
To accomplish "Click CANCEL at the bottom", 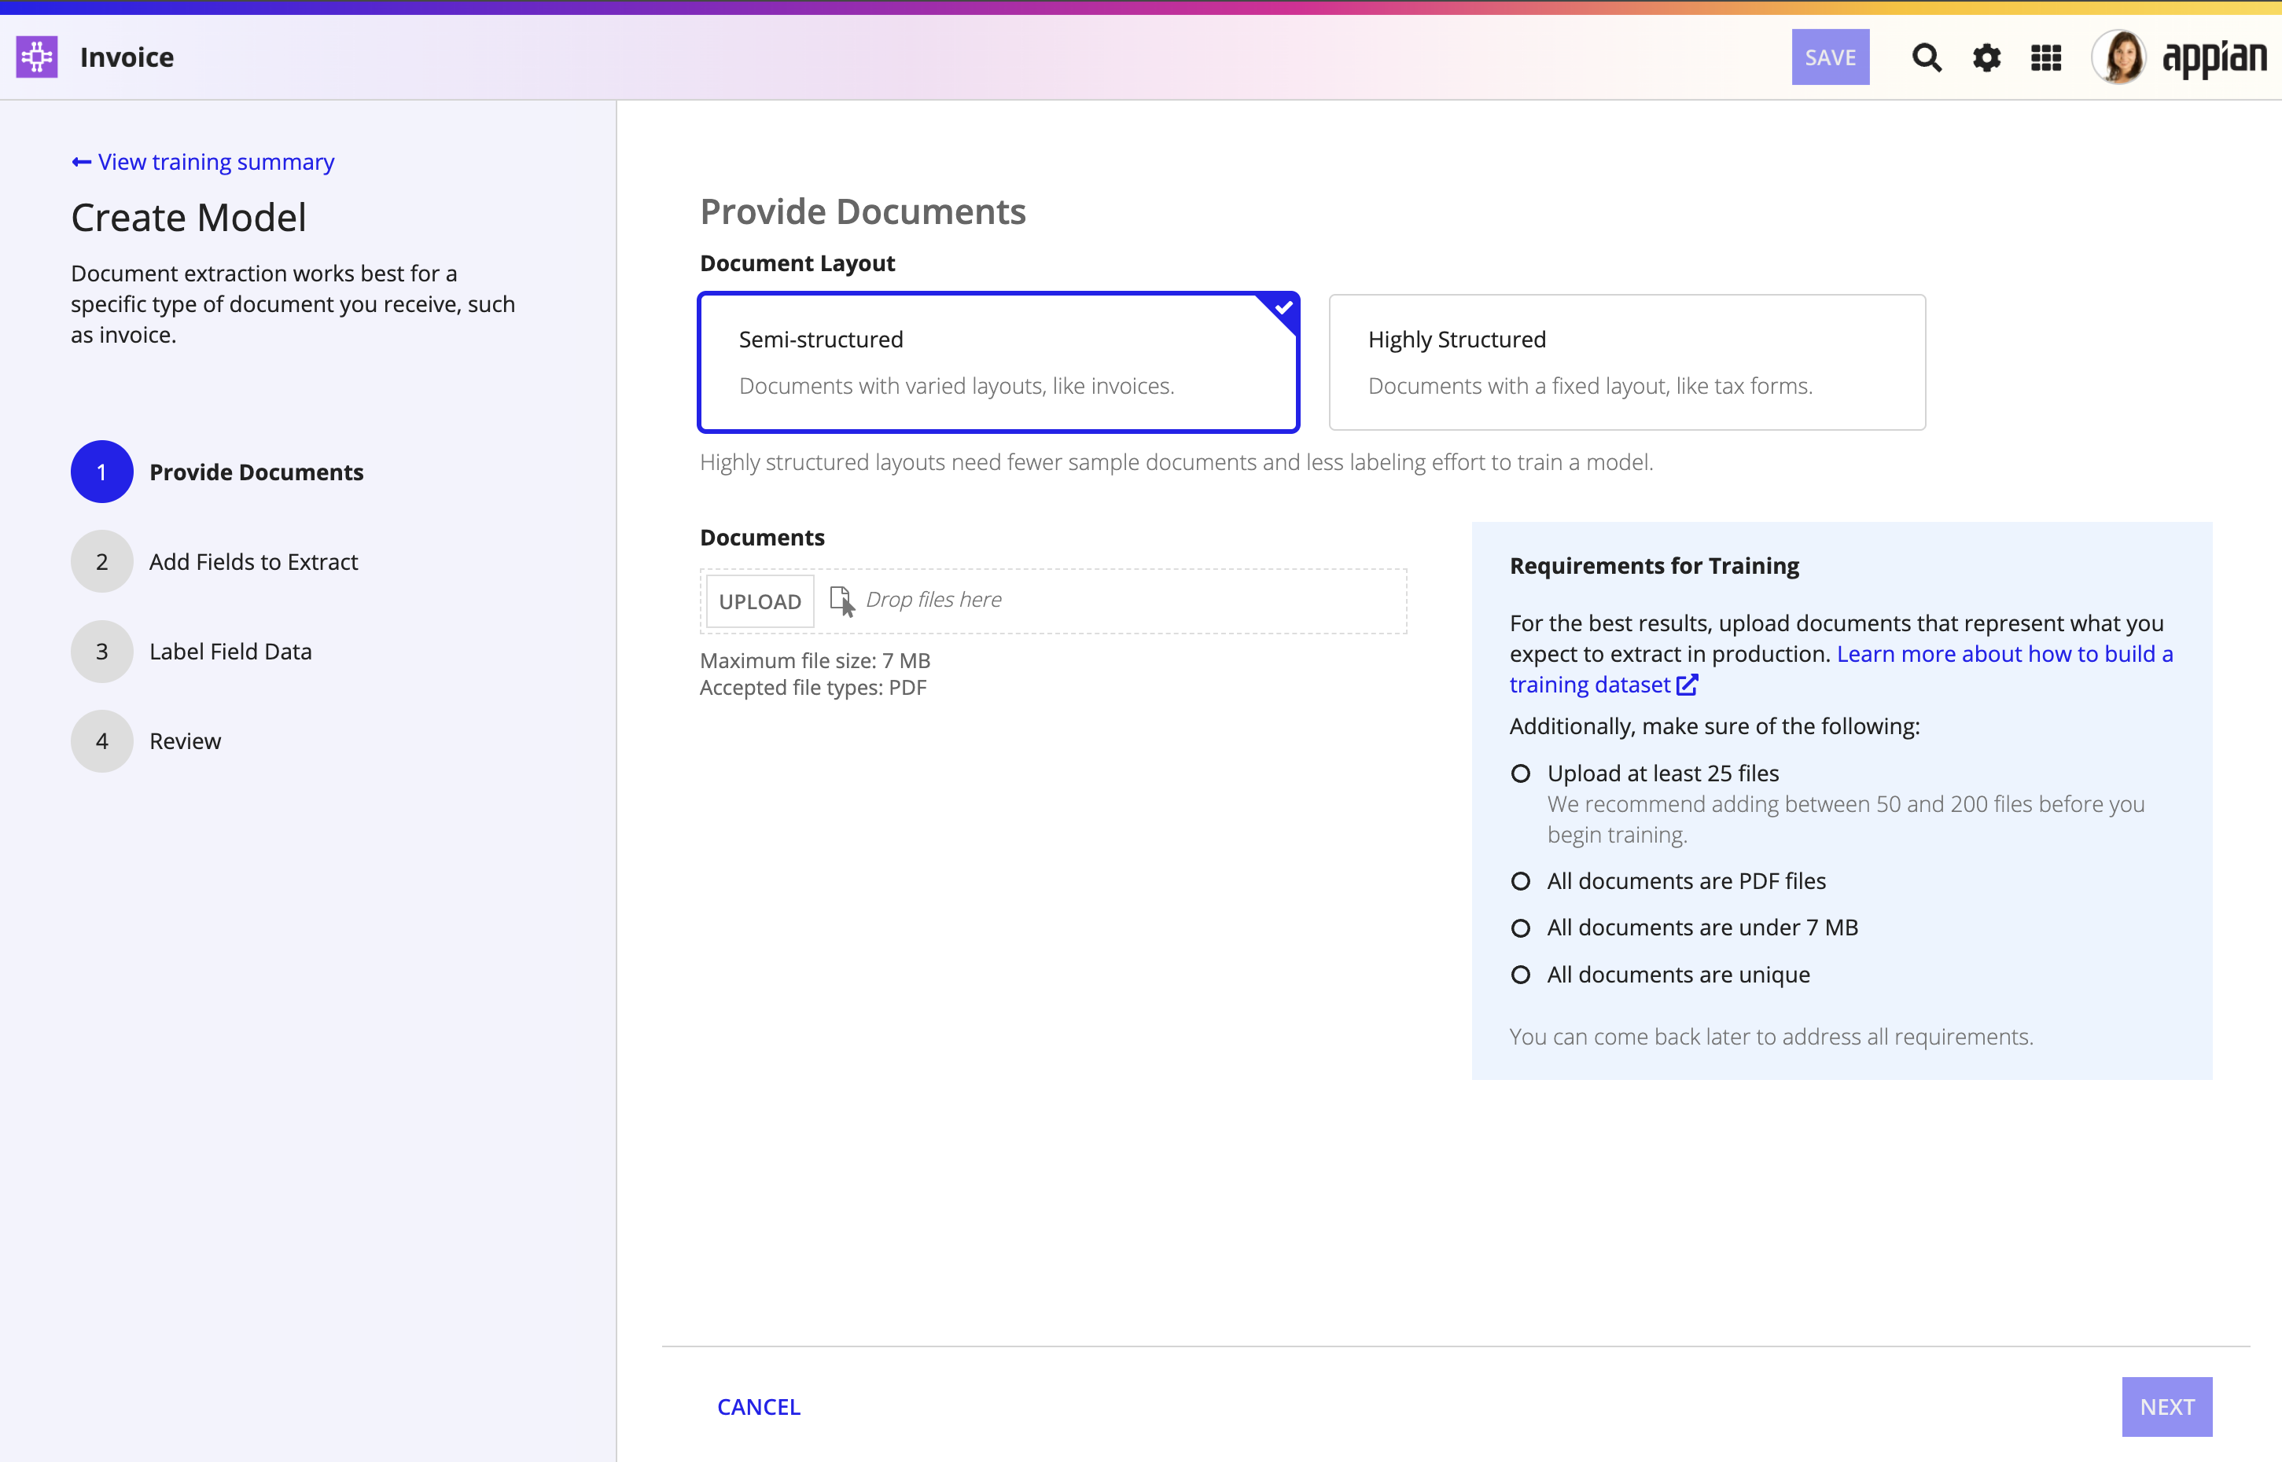I will (758, 1407).
